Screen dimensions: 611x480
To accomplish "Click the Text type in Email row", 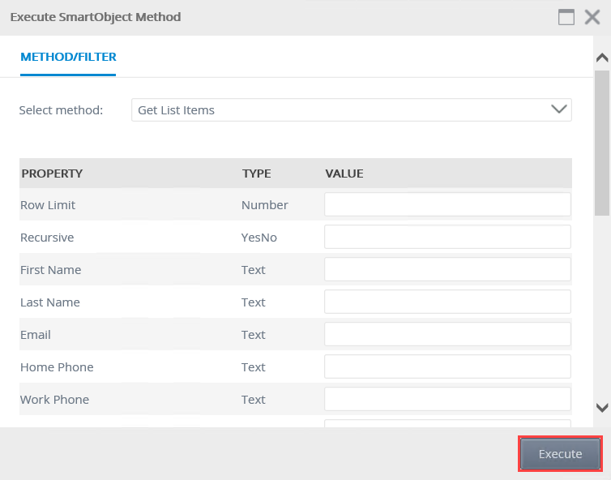I will 254,335.
